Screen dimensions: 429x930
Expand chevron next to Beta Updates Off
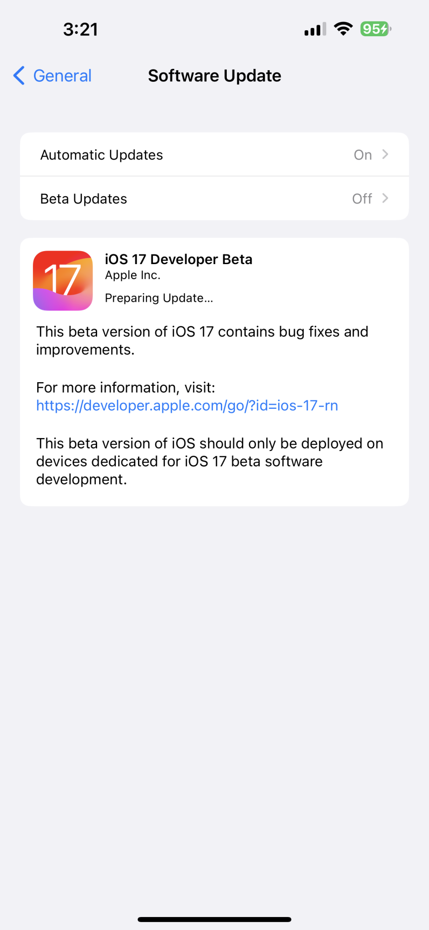[x=385, y=199]
